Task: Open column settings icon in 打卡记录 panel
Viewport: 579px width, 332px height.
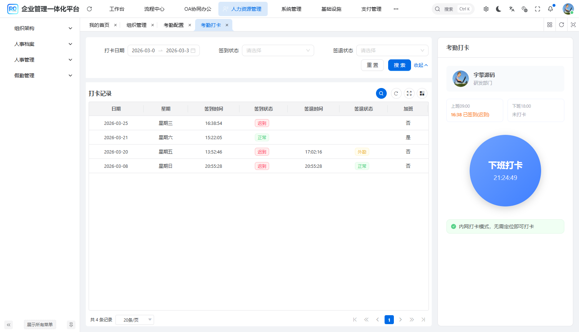Action: [422, 93]
